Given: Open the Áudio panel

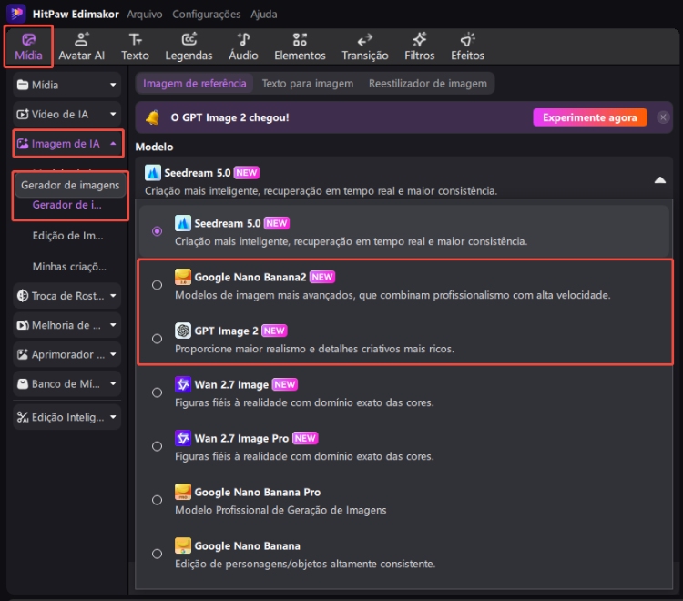Looking at the screenshot, I should 243,46.
